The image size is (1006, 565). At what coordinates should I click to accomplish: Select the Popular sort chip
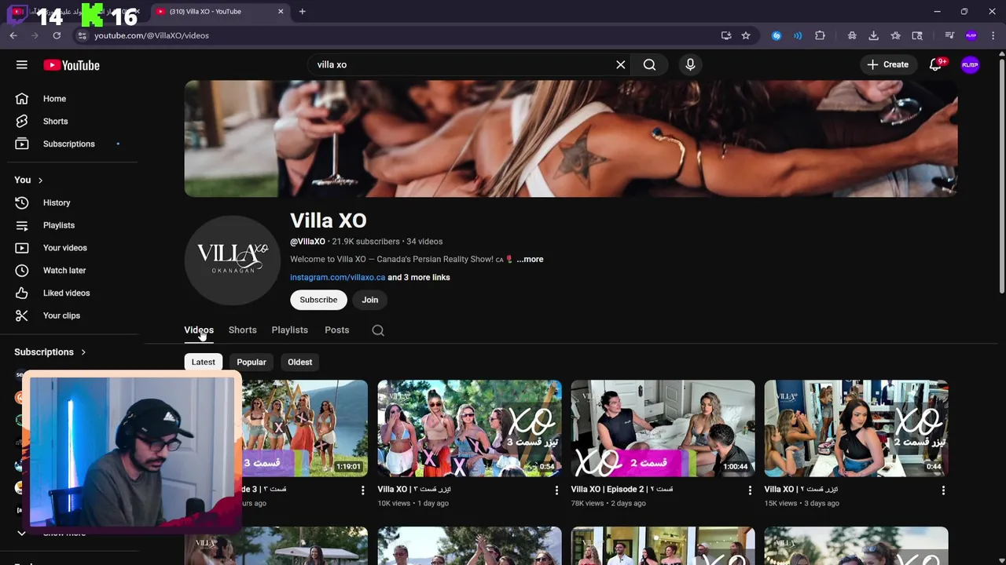251,363
